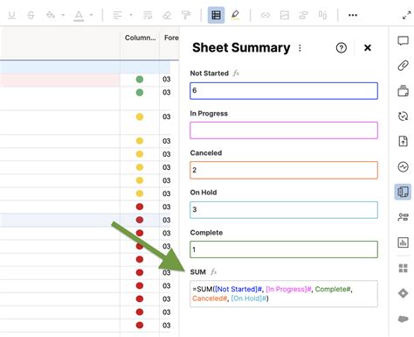Viewport: 414px width, 337px height.
Task: Click the Complete field containing 1
Action: (x=284, y=249)
